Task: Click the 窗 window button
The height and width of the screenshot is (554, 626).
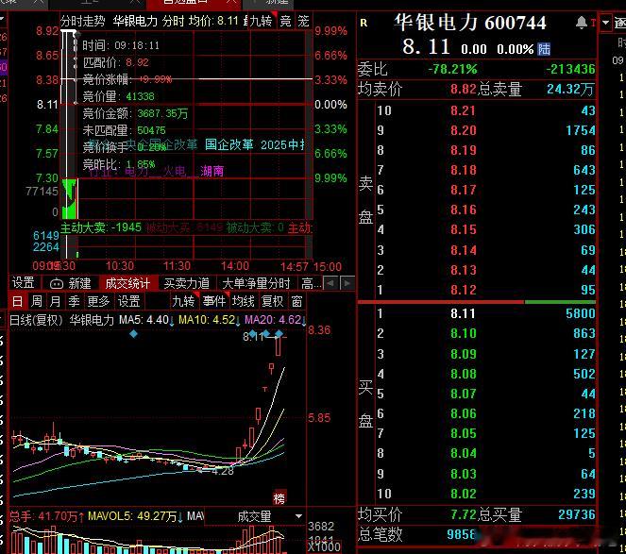Action: click(296, 301)
